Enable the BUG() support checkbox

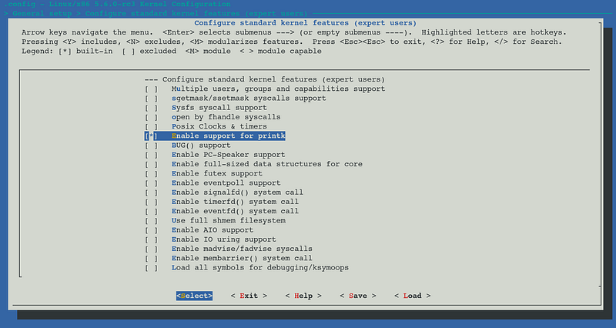(x=152, y=145)
